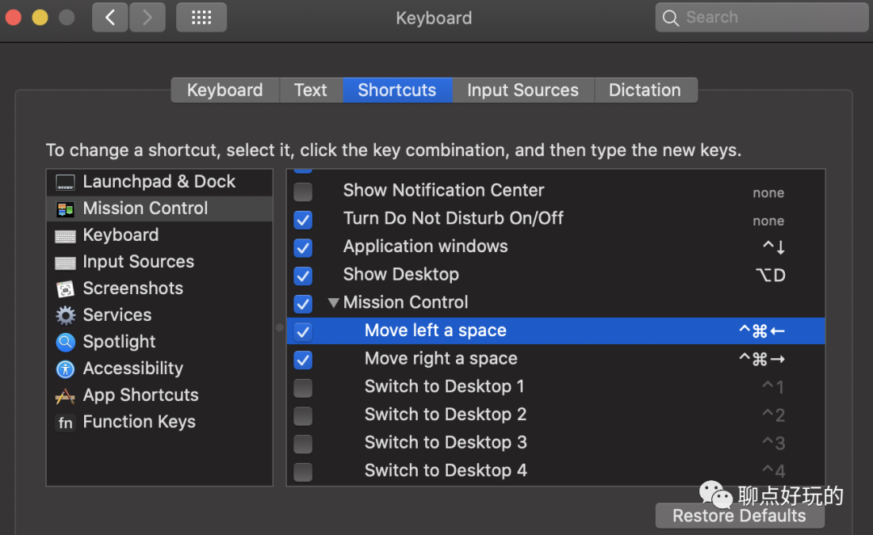The width and height of the screenshot is (873, 535).
Task: Click the magnifier icon in Search field
Action: [x=670, y=18]
